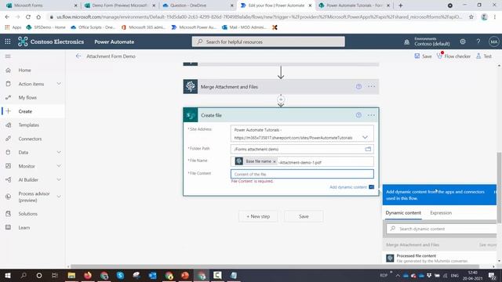Open the ellipsis menu of Merge Attachment step
The height and width of the screenshot is (282, 502).
pyautogui.click(x=371, y=87)
